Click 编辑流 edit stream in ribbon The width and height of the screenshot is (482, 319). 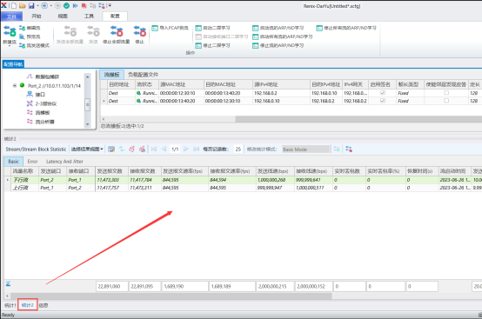pos(30,28)
